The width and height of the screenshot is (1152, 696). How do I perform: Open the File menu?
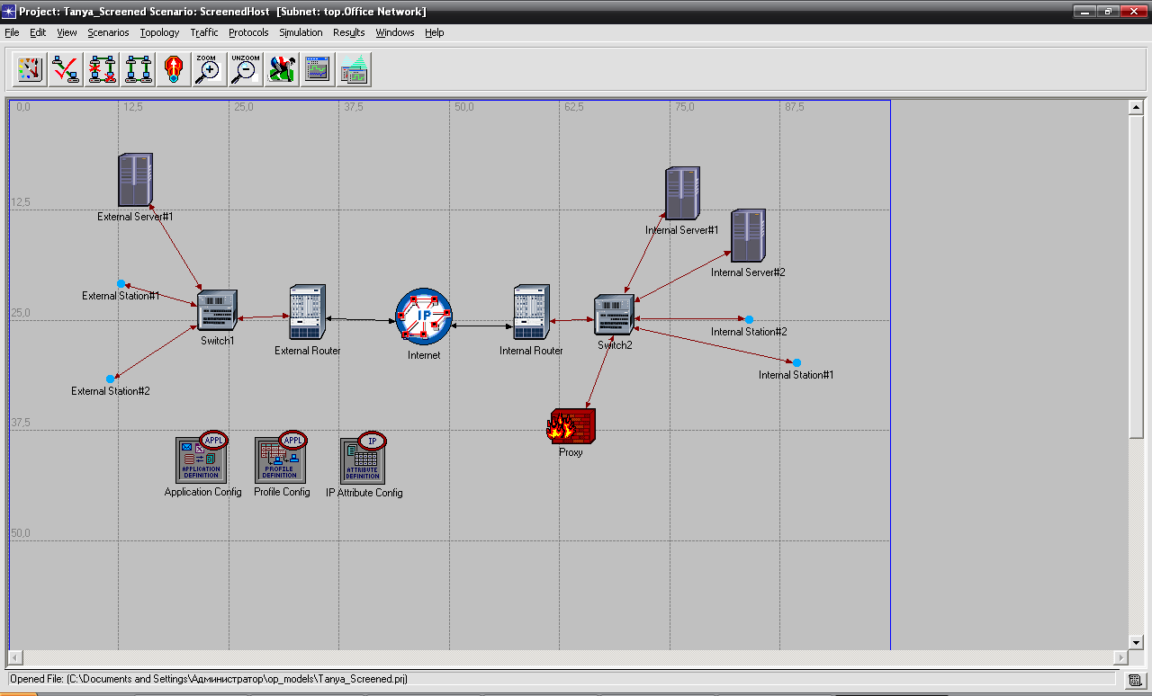pos(12,32)
